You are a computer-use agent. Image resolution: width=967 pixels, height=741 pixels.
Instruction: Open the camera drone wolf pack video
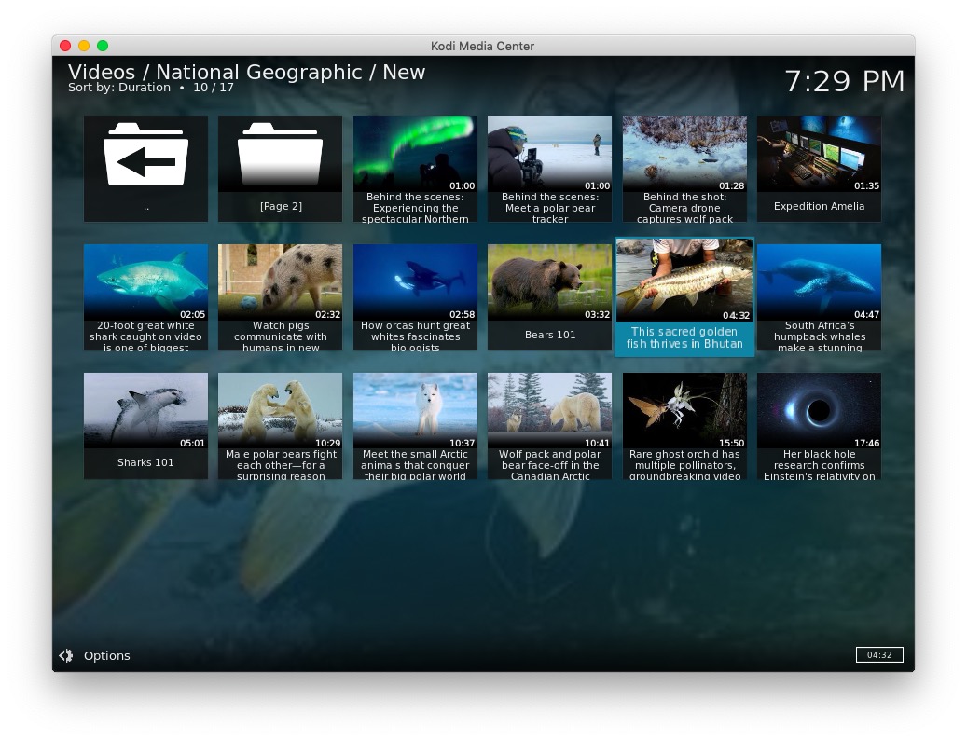(684, 156)
